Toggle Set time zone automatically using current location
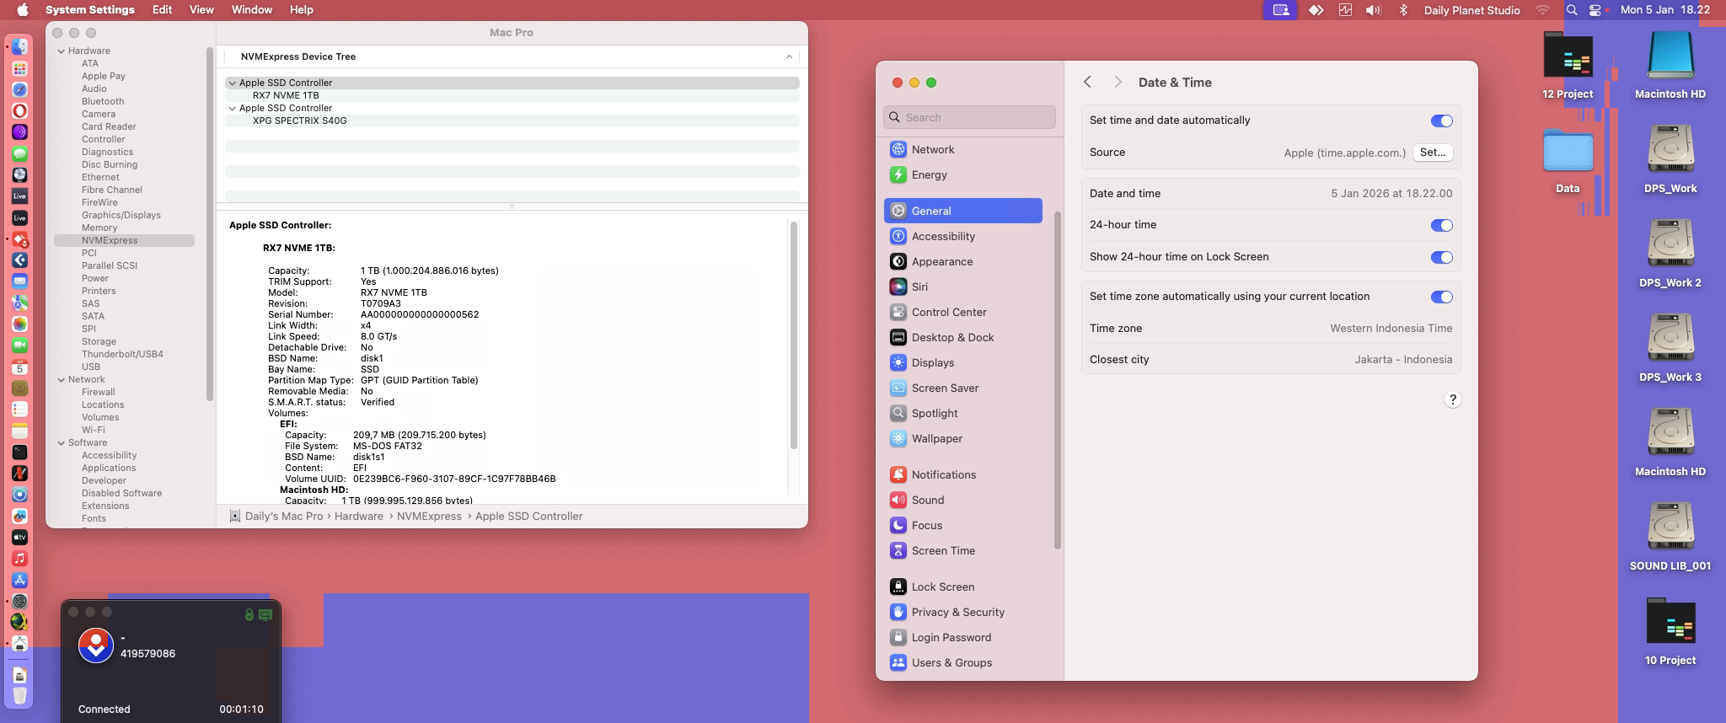Screen dimensions: 1726x723 coord(1441,297)
